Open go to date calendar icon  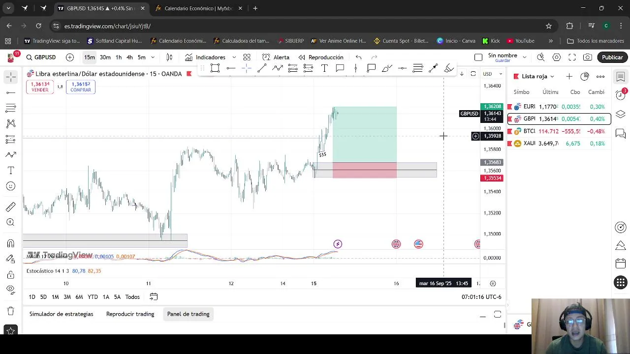point(154,297)
